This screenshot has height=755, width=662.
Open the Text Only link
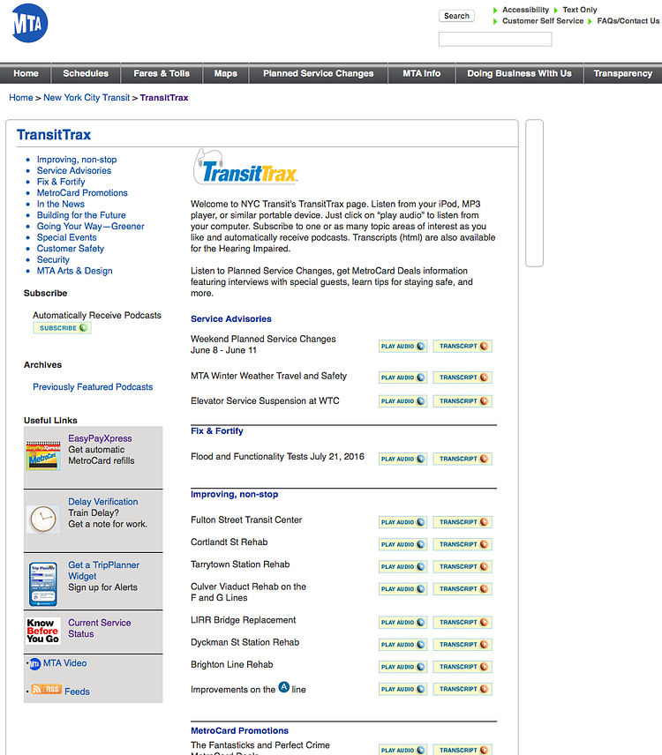click(x=580, y=10)
